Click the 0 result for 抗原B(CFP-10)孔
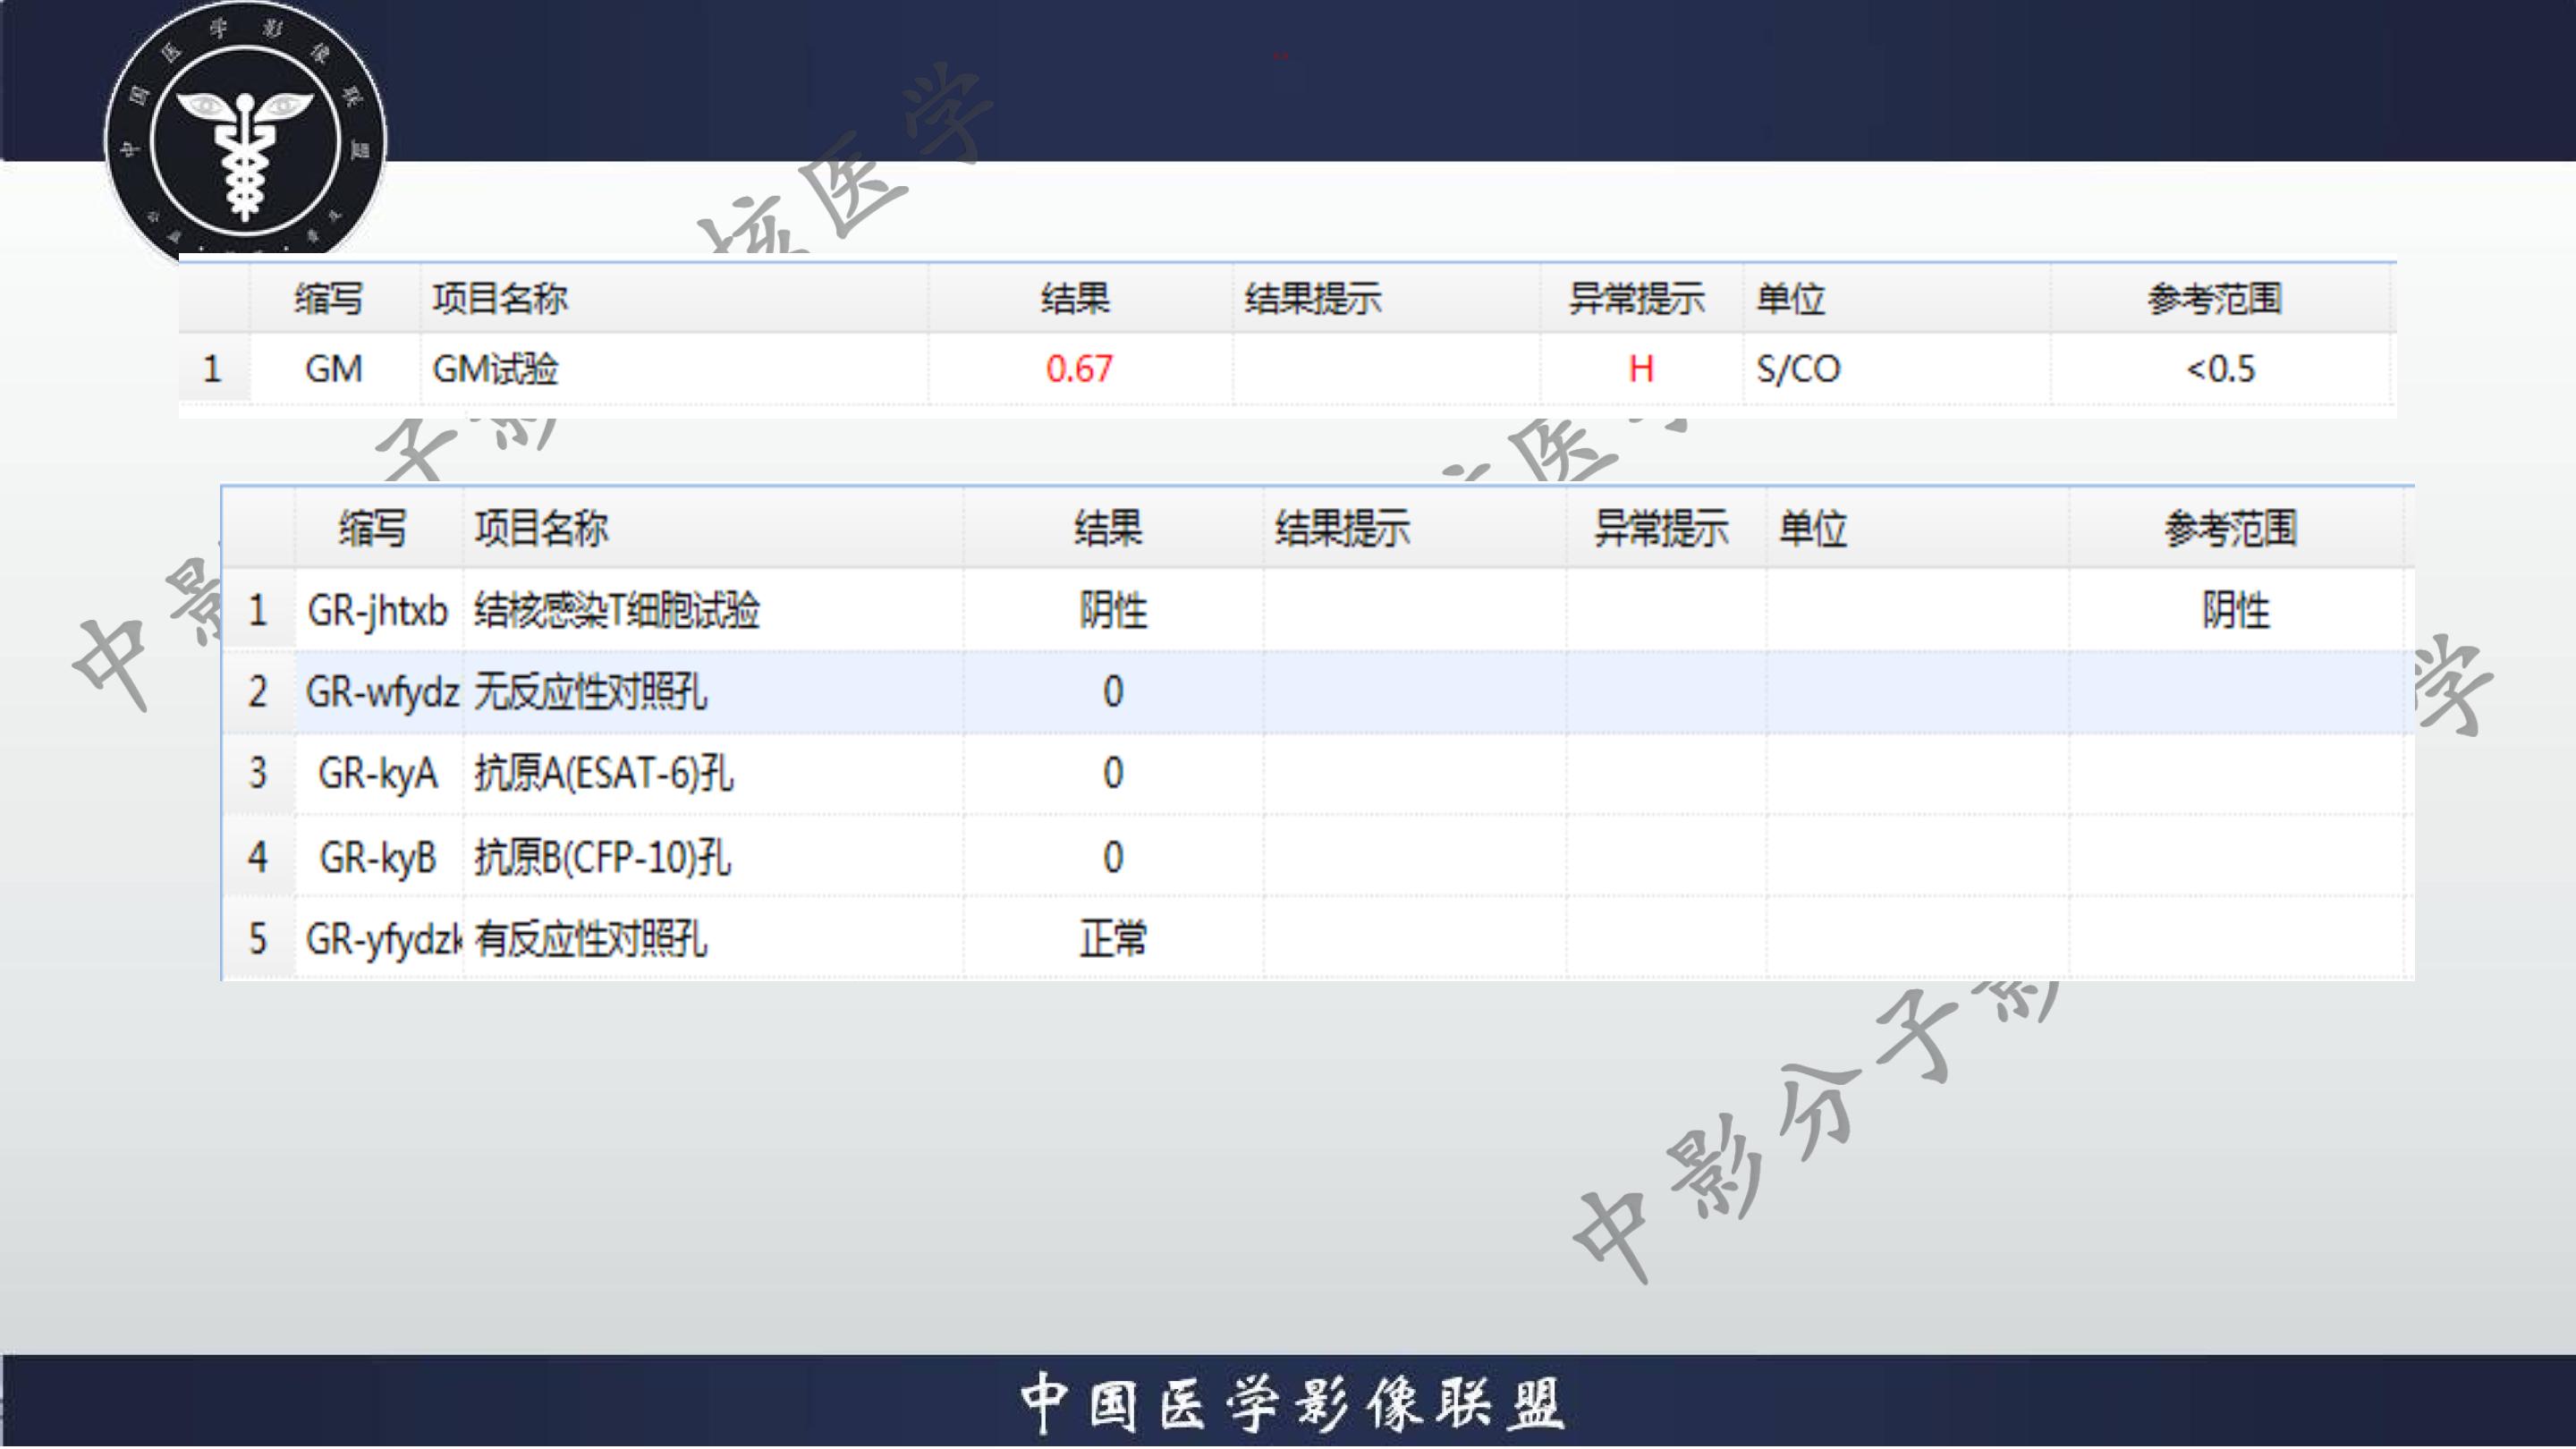 [x=1113, y=858]
